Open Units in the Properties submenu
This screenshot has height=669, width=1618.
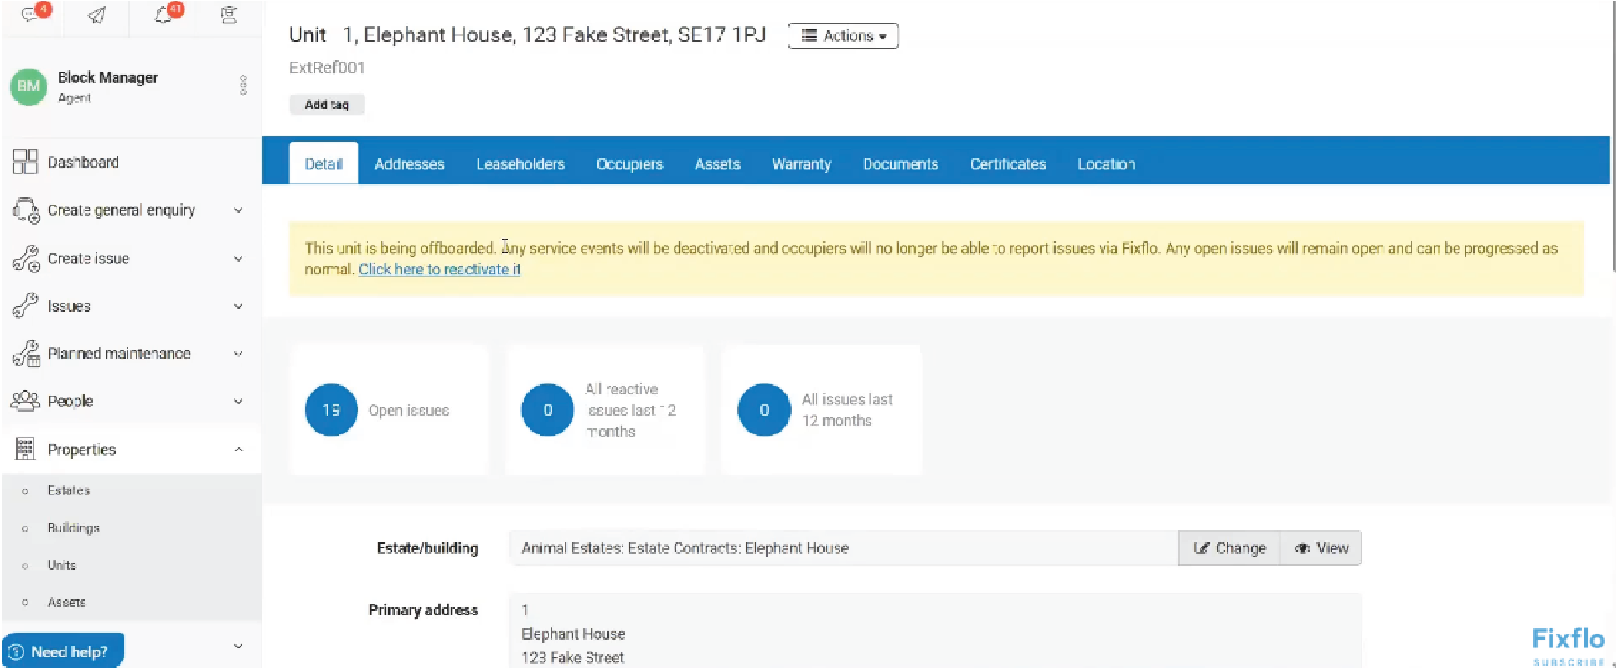[x=62, y=565]
